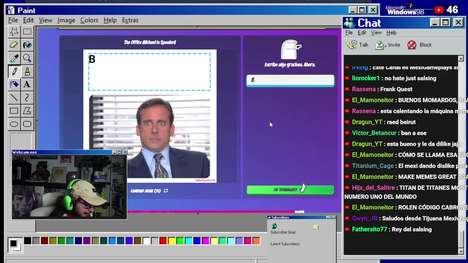468x263 pixels.
Task: Click the Webcam.exe title bar
Action: 69,152
